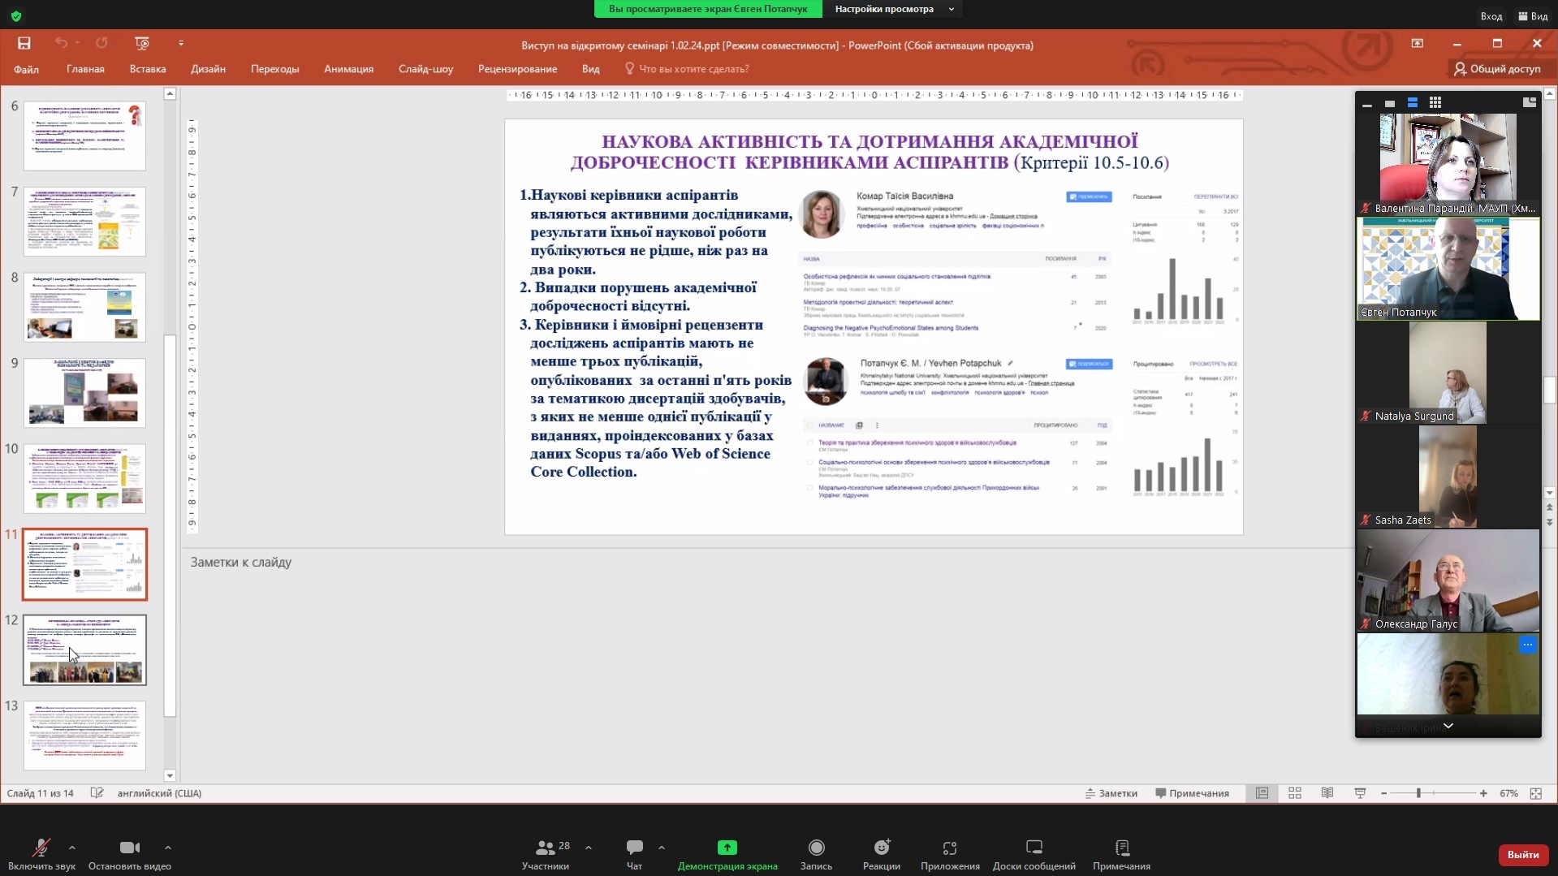Click the Save icon in PowerPoint toolbar
This screenshot has width=1558, height=876.
24,43
